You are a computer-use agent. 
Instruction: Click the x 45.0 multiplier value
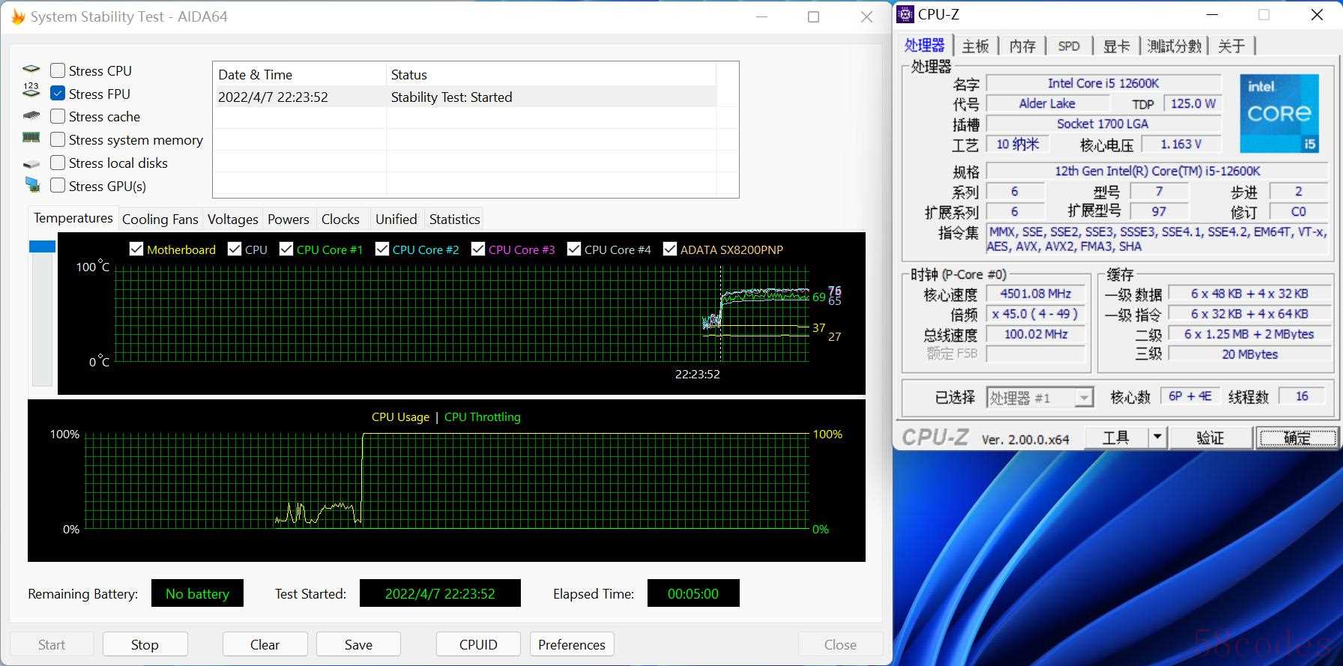pyautogui.click(x=1036, y=314)
